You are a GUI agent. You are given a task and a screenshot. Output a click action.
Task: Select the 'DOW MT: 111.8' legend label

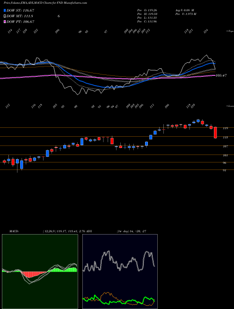pos(20,16)
